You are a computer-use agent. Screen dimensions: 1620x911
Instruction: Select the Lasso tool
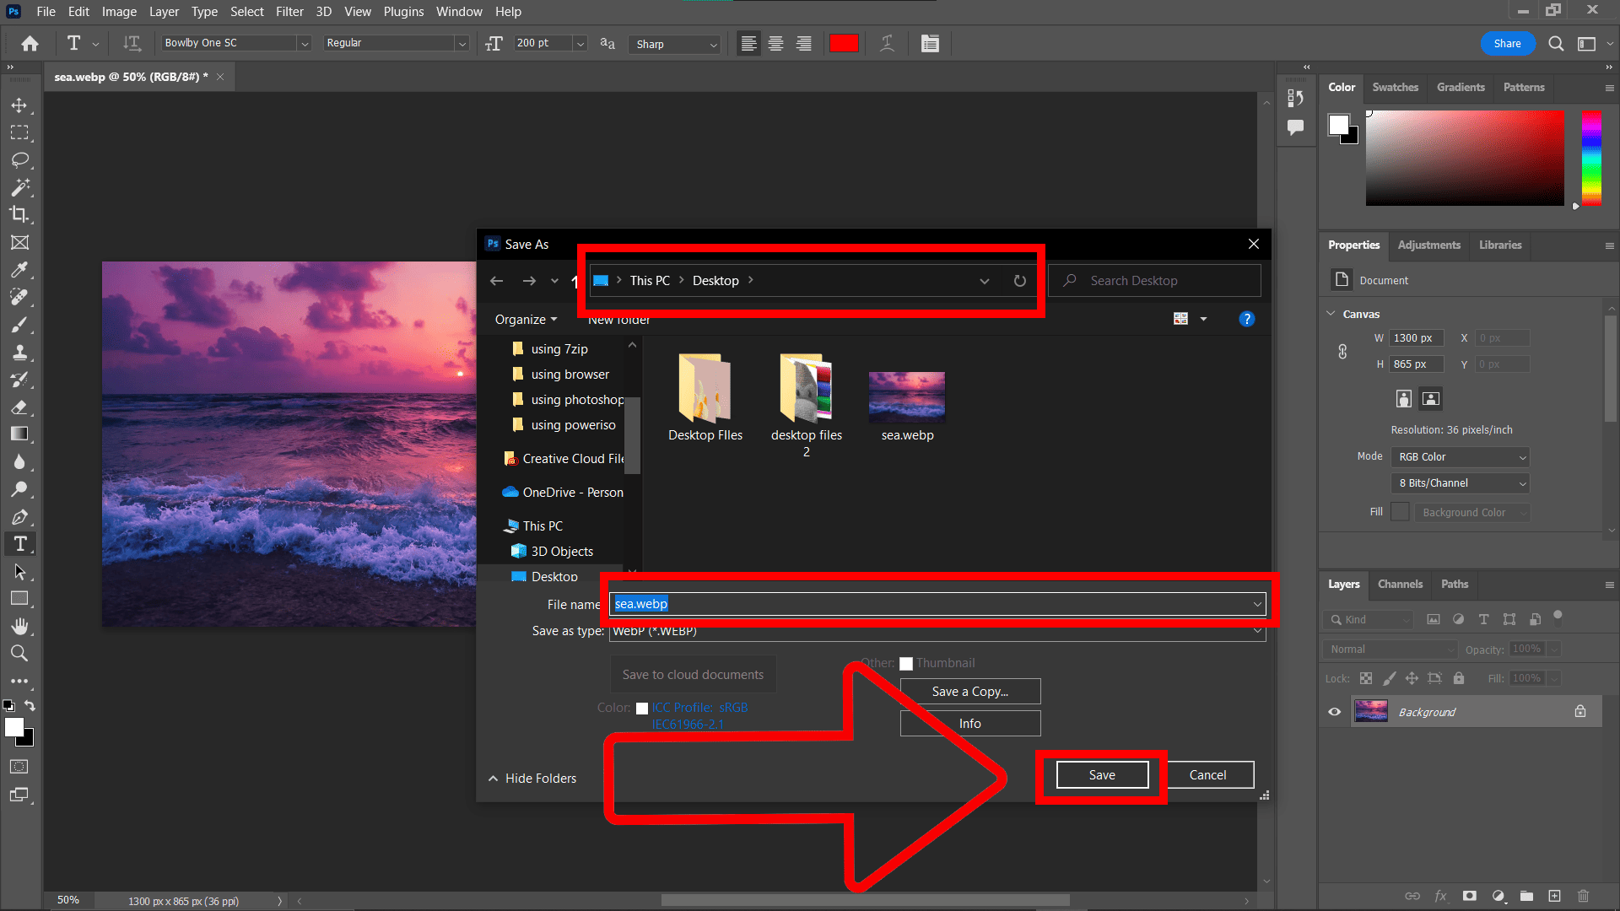tap(21, 160)
